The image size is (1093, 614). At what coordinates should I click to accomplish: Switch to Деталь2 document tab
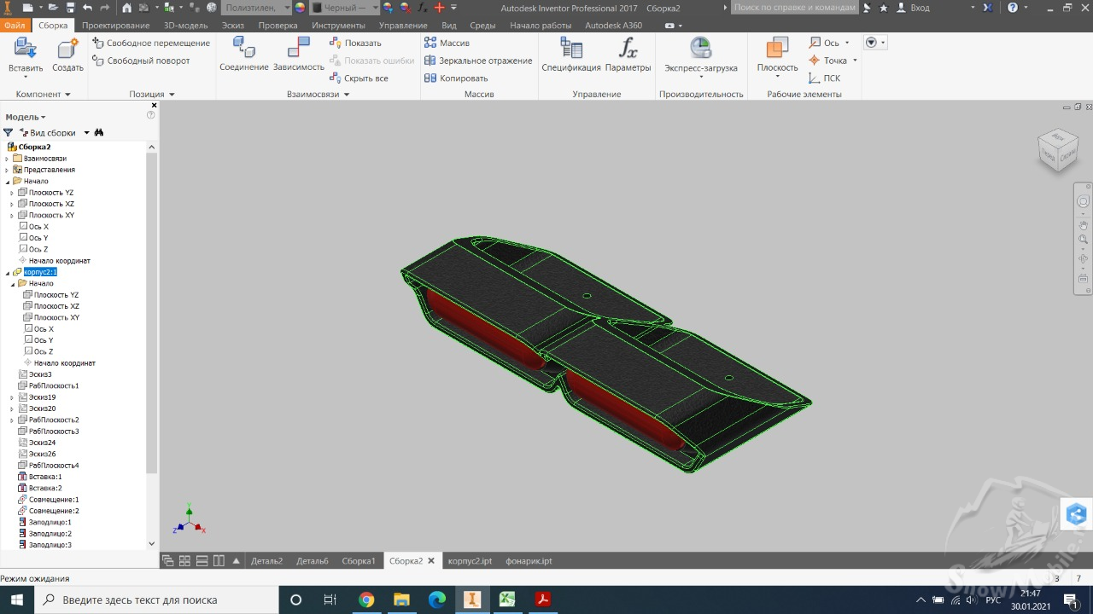pyautogui.click(x=266, y=561)
